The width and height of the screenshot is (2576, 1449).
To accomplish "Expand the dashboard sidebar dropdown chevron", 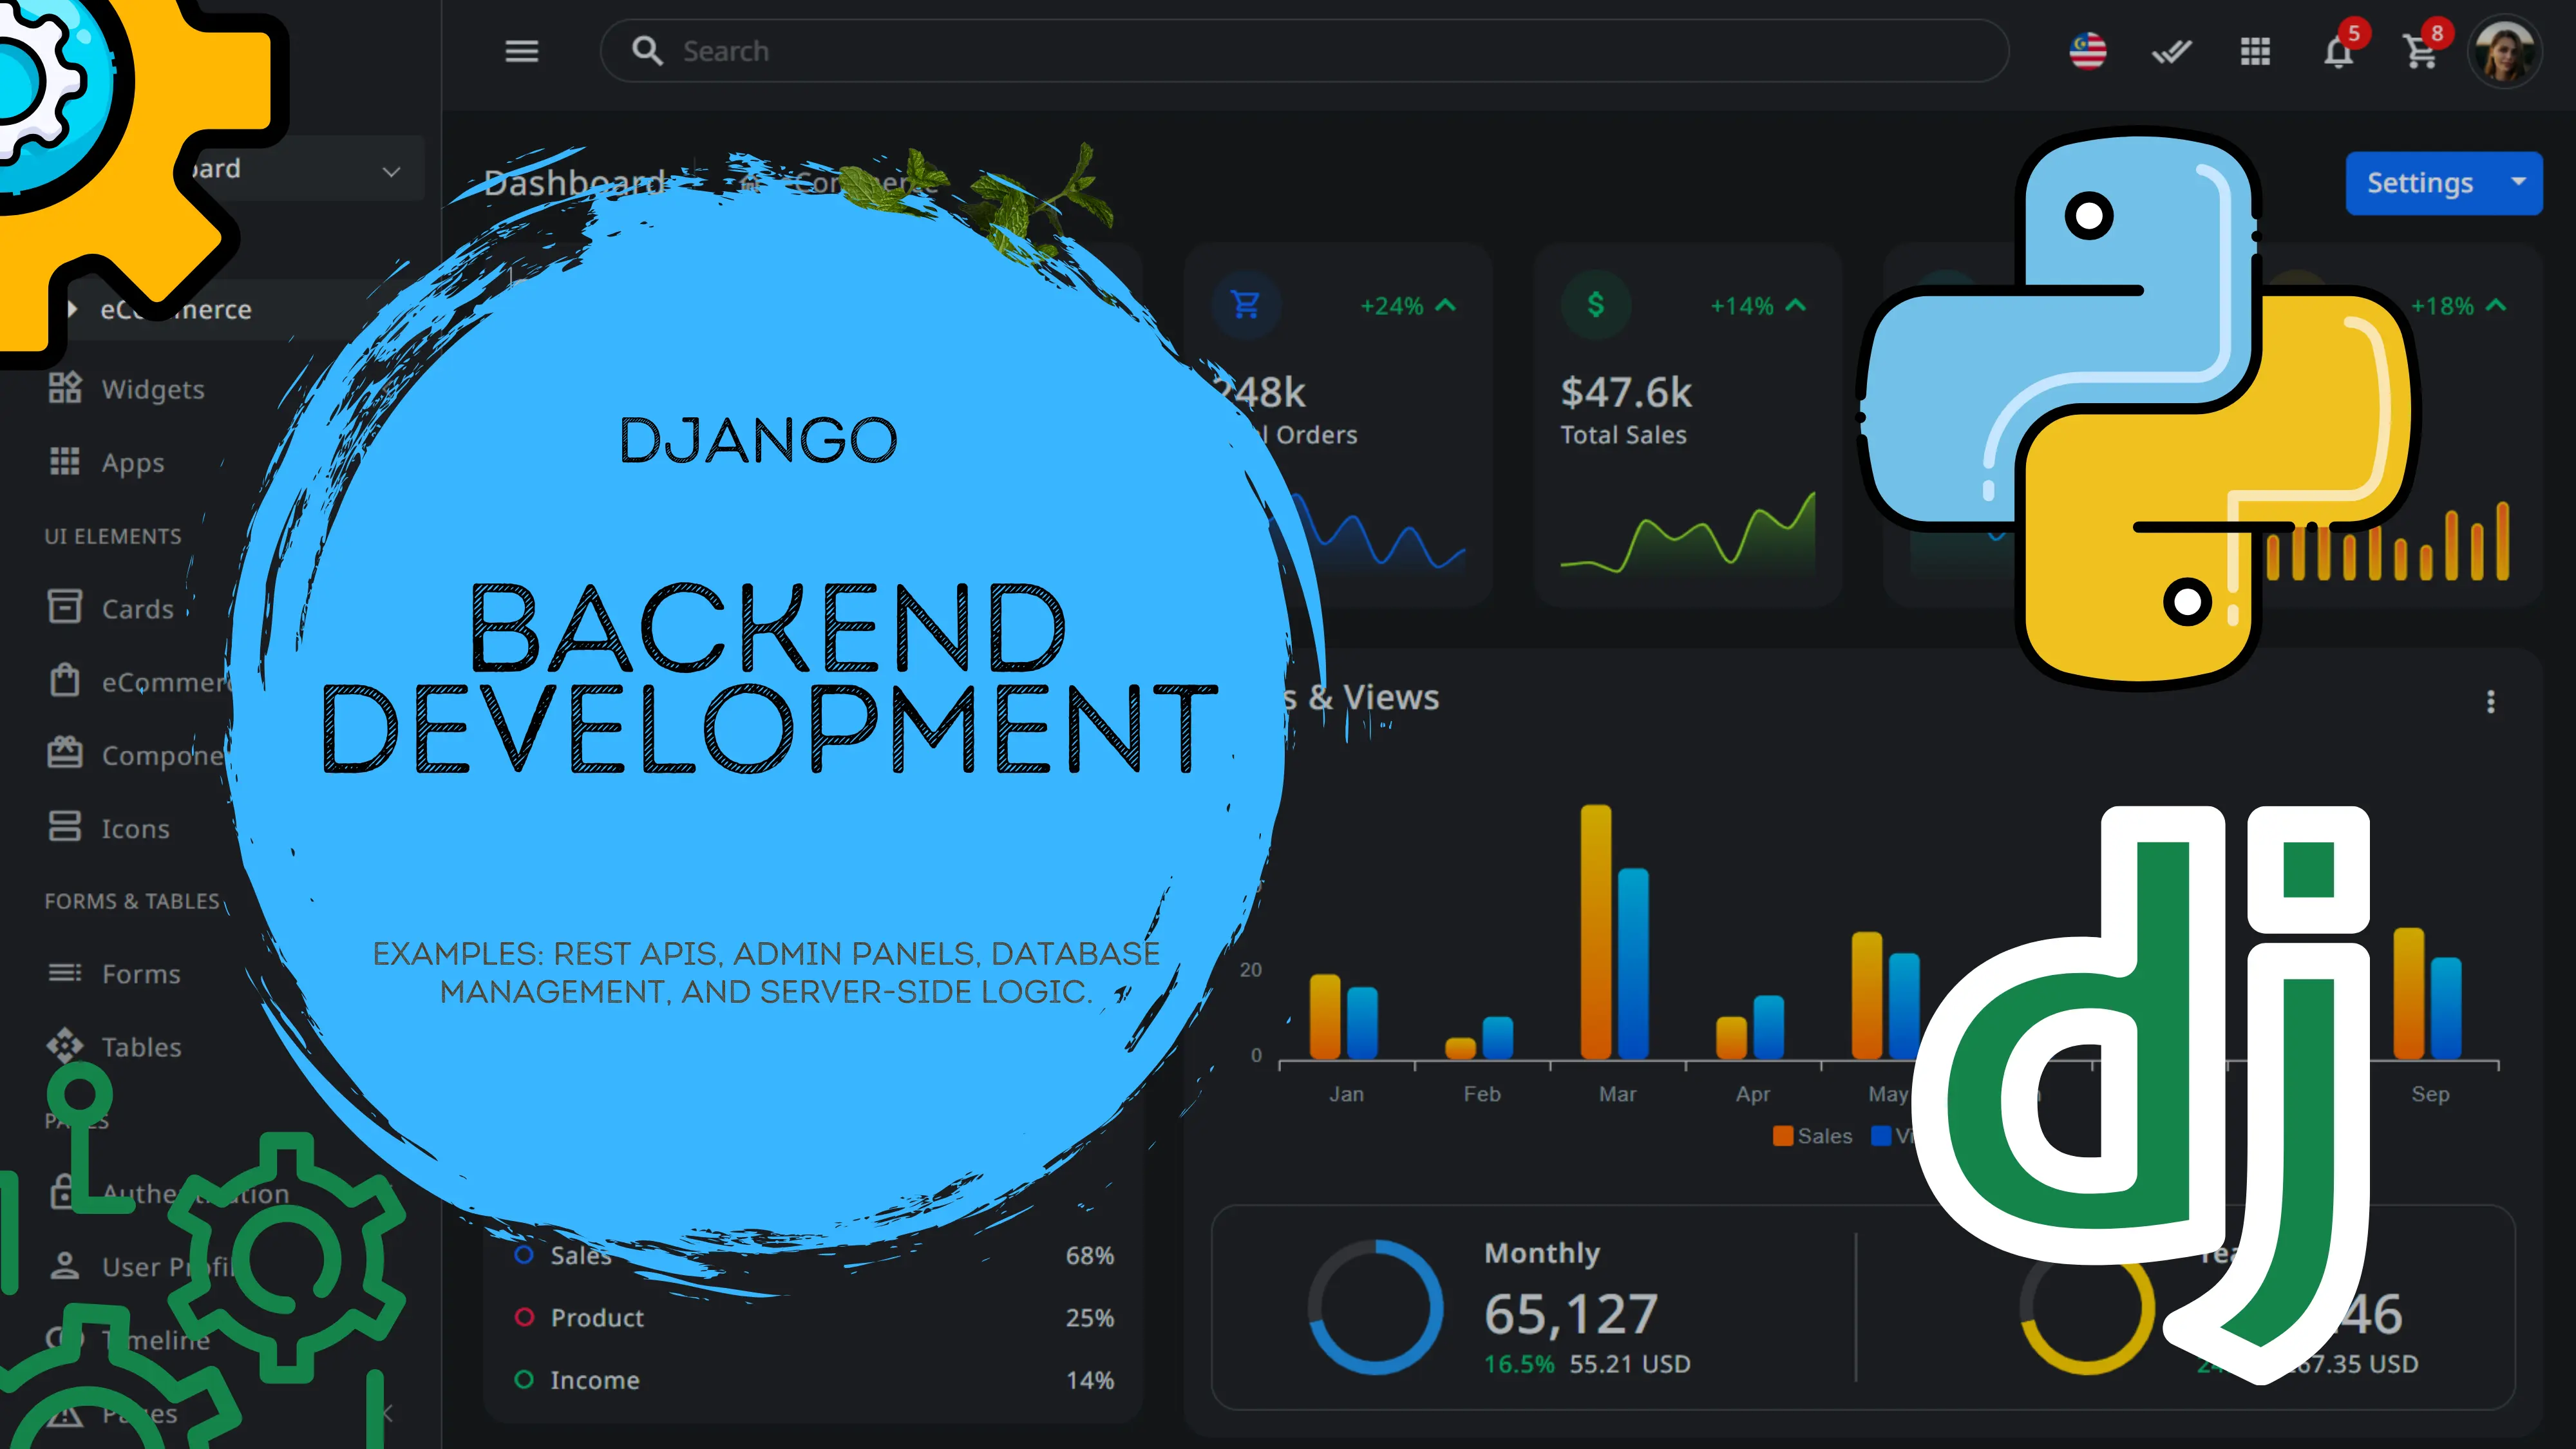I will pos(391,171).
